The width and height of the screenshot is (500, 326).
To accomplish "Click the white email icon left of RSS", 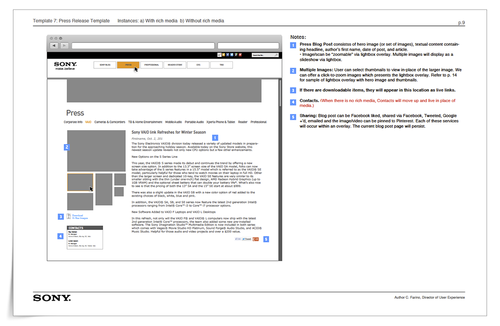I will coord(220,55).
